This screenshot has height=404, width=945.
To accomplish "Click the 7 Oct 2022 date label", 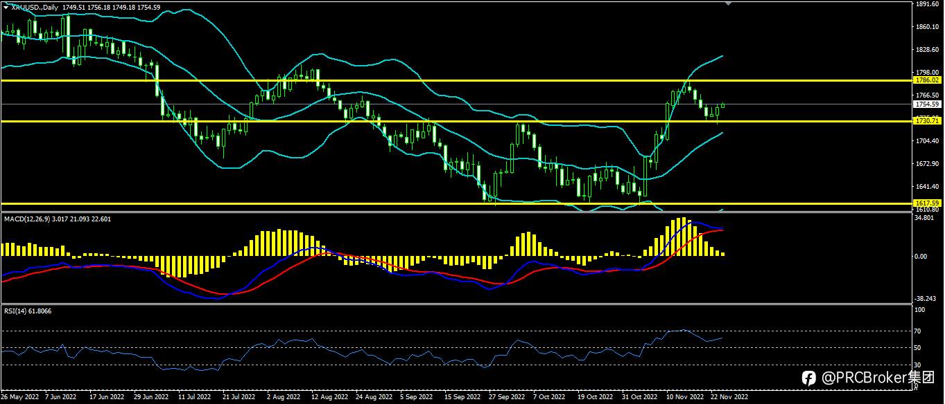I will [x=548, y=398].
